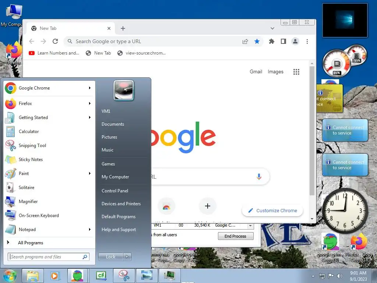Open VM1 user folder link
The height and width of the screenshot is (283, 377).
[106, 111]
